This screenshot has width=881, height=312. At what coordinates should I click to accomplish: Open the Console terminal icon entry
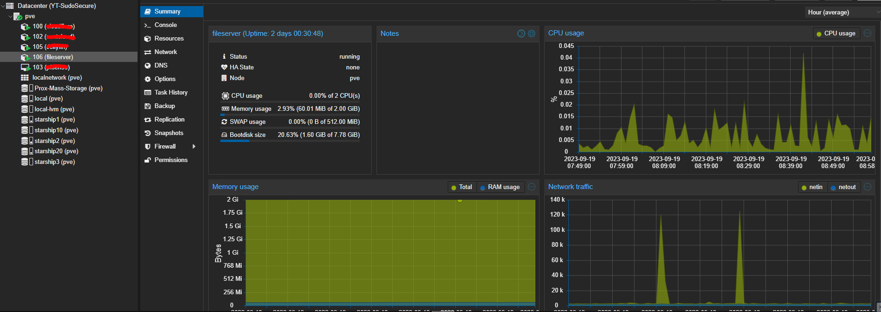(148, 25)
